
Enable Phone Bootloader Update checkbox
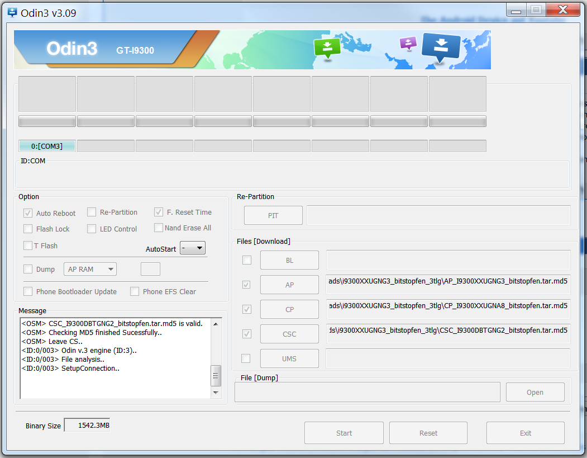click(28, 291)
